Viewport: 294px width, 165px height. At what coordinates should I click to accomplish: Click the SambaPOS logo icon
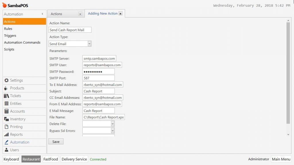click(x=5, y=5)
